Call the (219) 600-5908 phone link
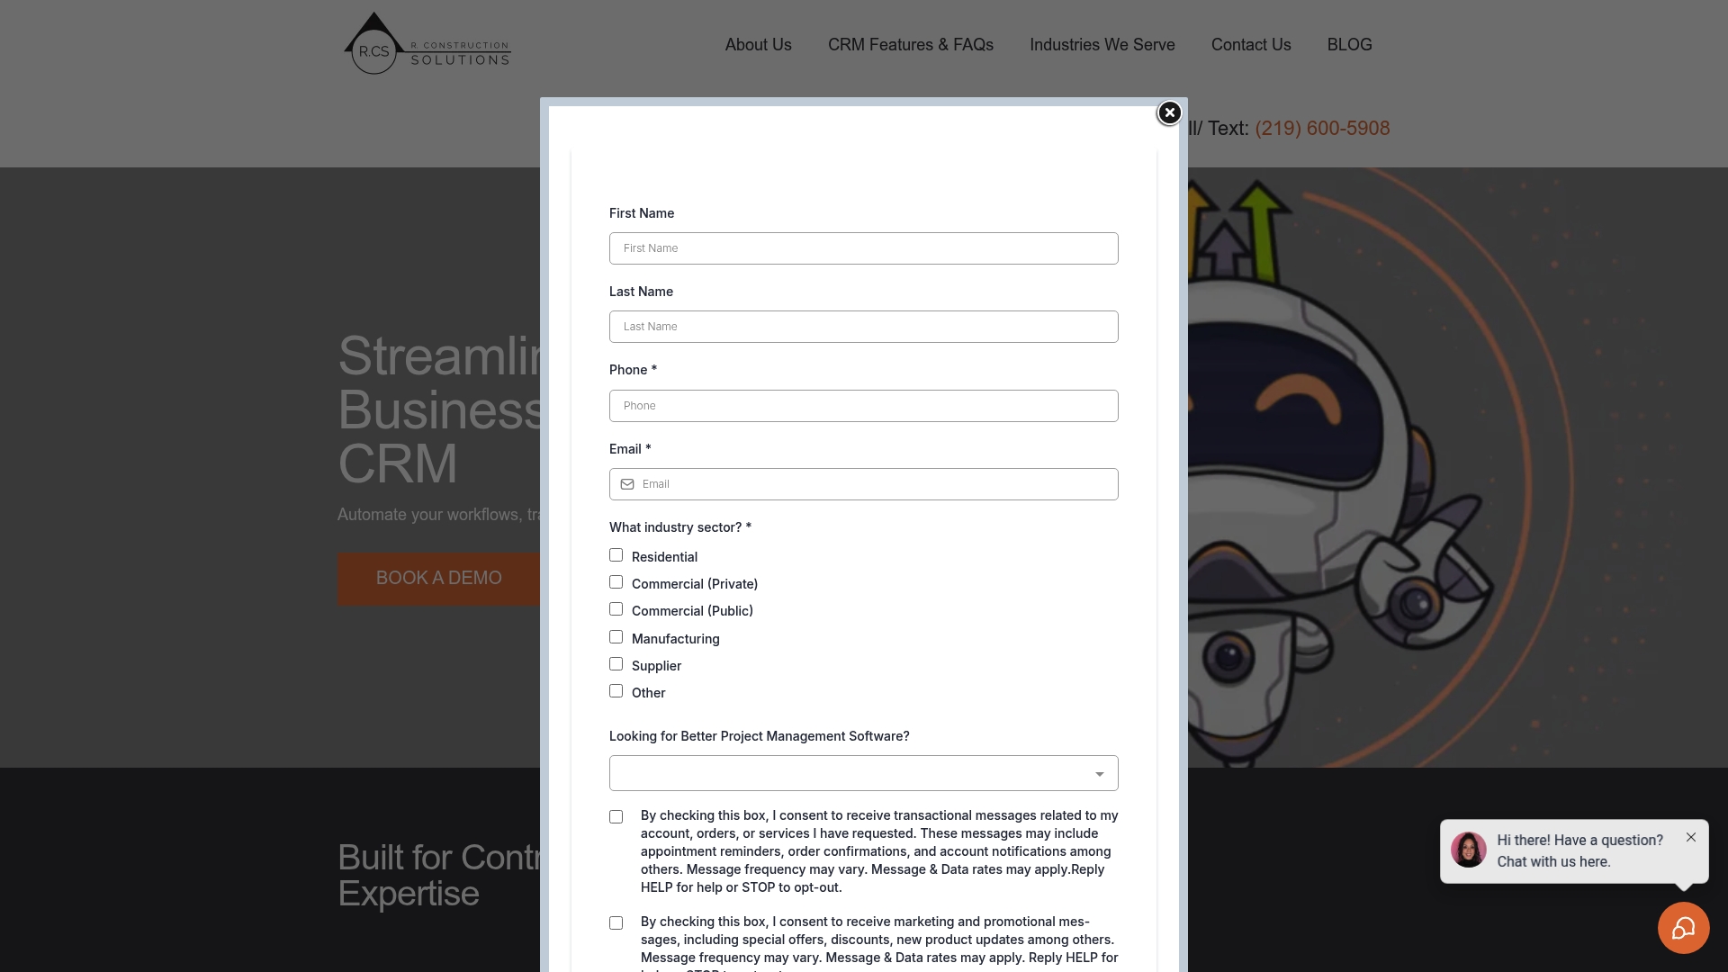Viewport: 1728px width, 972px height. point(1322,129)
